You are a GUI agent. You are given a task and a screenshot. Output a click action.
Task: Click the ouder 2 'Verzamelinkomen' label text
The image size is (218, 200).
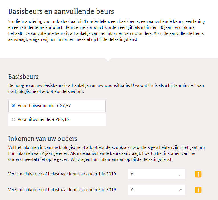click(62, 190)
